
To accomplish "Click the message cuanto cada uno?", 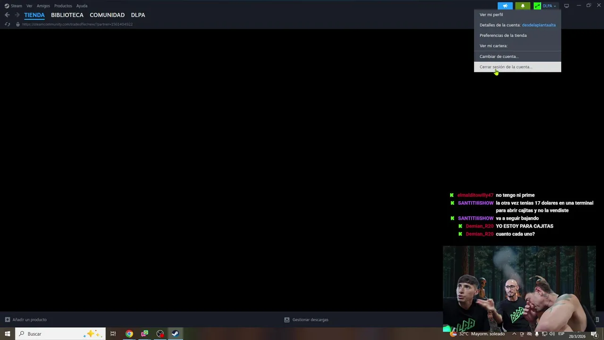I will tap(515, 234).
